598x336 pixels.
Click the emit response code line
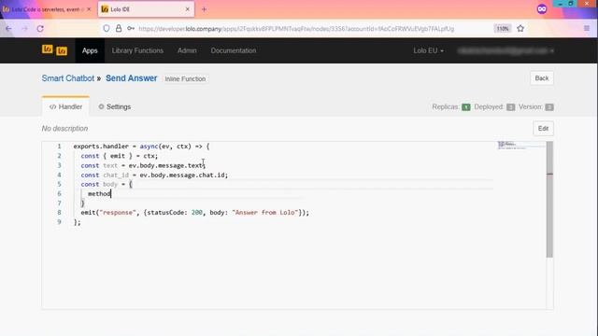click(195, 213)
